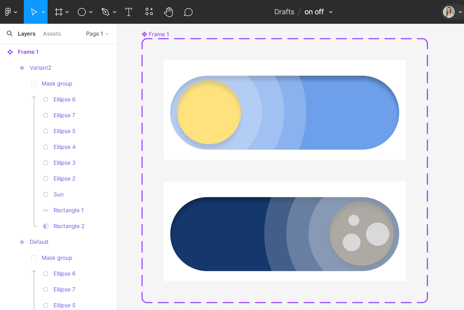Image resolution: width=464 pixels, height=310 pixels.
Task: Open dropdown next to user avatar
Action: (x=460, y=12)
